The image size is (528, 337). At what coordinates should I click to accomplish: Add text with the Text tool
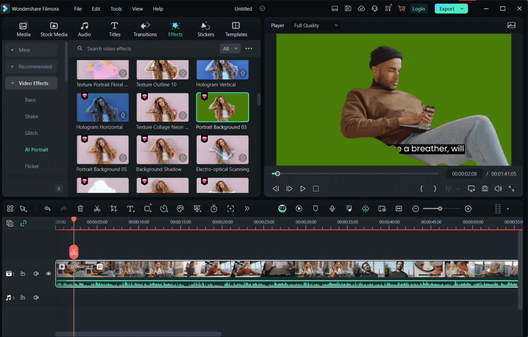point(130,209)
